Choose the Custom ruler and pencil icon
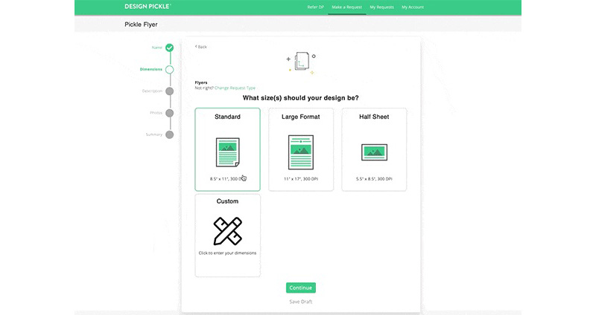The width and height of the screenshot is (596, 315). point(228,231)
